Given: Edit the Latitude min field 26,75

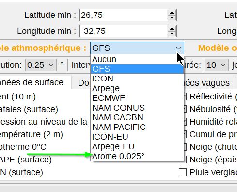Looking at the screenshot, I should tap(124, 15).
